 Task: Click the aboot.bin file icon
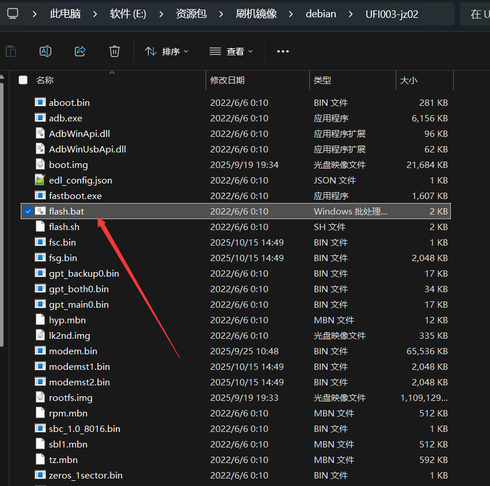(40, 102)
